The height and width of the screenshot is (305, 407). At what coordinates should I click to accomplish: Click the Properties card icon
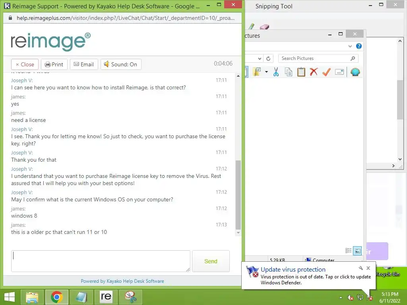tap(339, 72)
